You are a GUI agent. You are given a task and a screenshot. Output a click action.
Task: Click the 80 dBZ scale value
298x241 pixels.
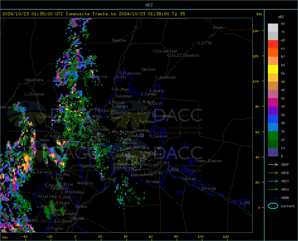point(283,24)
